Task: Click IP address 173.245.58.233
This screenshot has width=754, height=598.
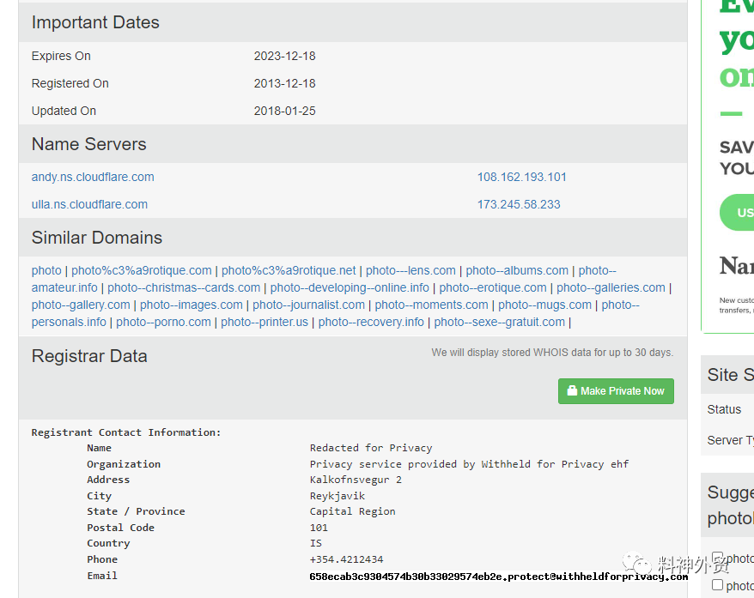Action: [x=519, y=204]
